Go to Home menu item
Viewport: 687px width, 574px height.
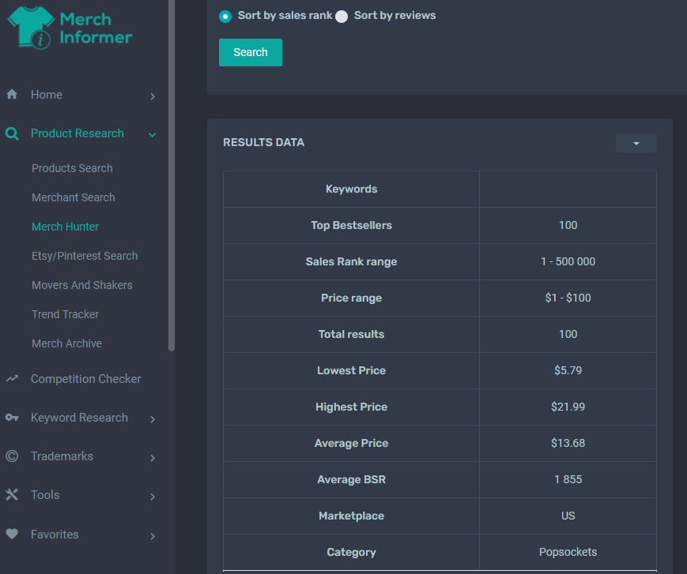47,95
